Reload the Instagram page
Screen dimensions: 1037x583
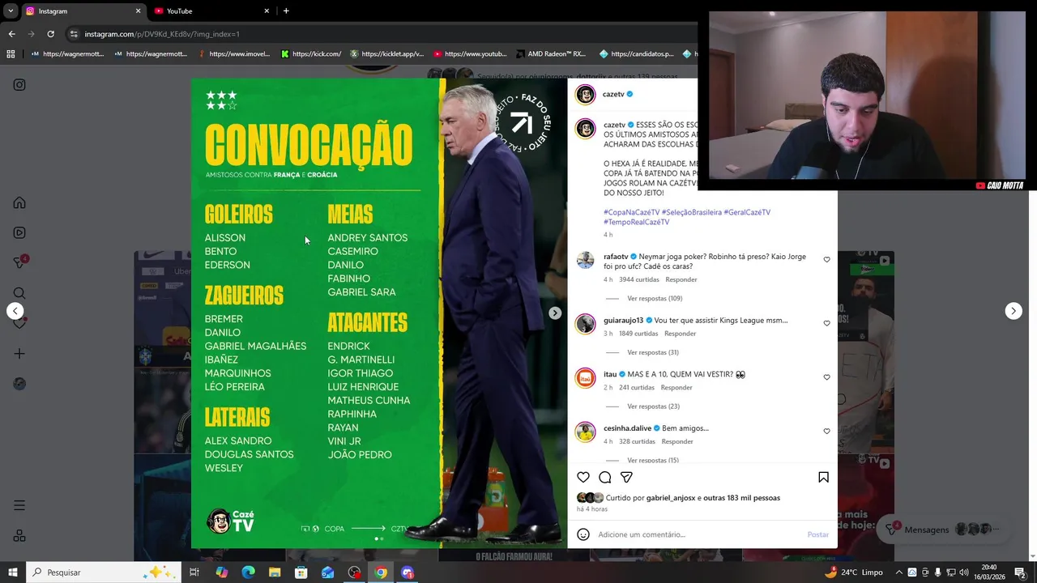pos(50,34)
